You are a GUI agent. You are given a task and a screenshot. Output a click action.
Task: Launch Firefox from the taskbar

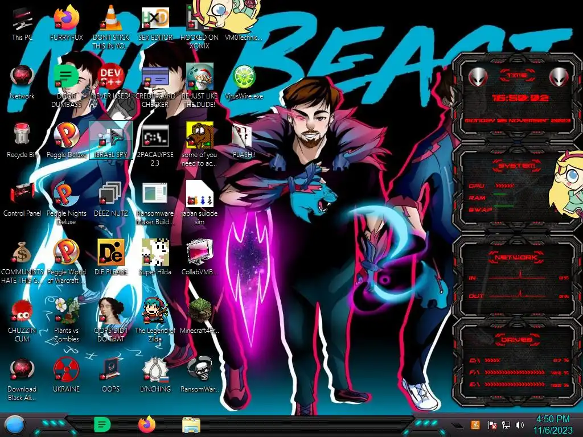(147, 424)
